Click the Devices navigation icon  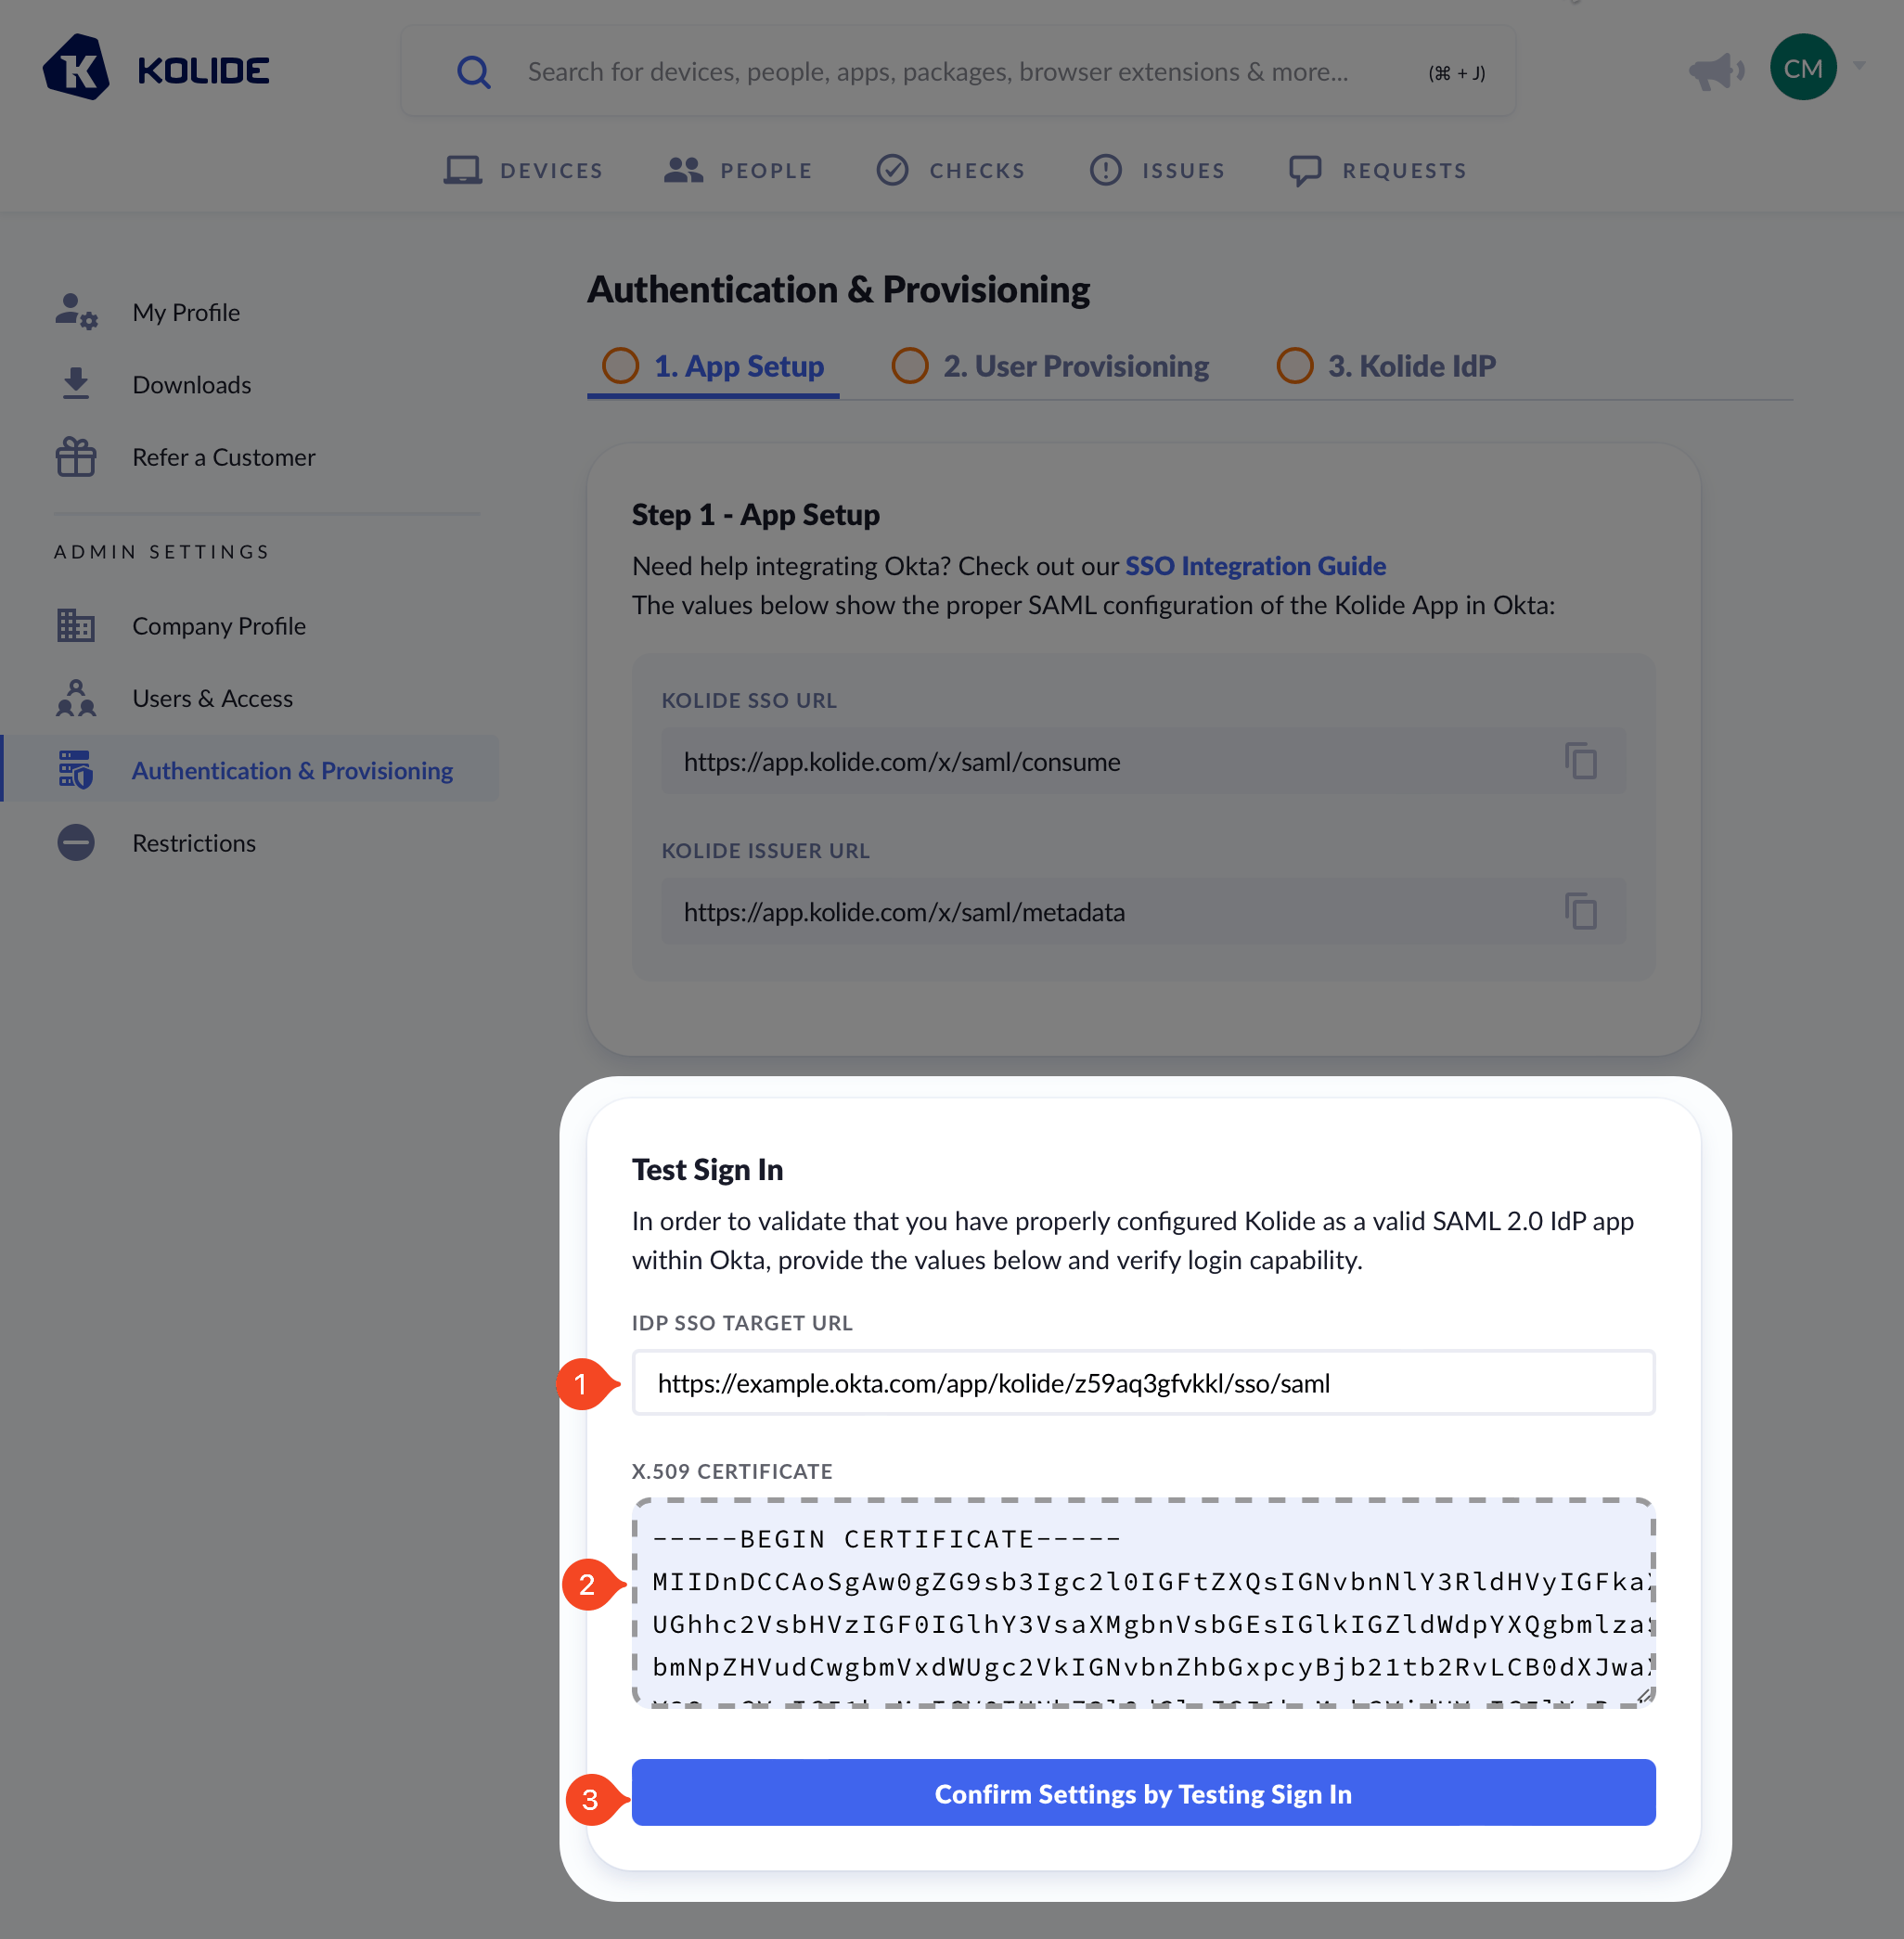(460, 169)
